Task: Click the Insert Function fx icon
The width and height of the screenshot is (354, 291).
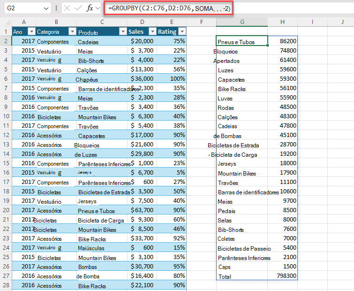Action: (x=90, y=8)
